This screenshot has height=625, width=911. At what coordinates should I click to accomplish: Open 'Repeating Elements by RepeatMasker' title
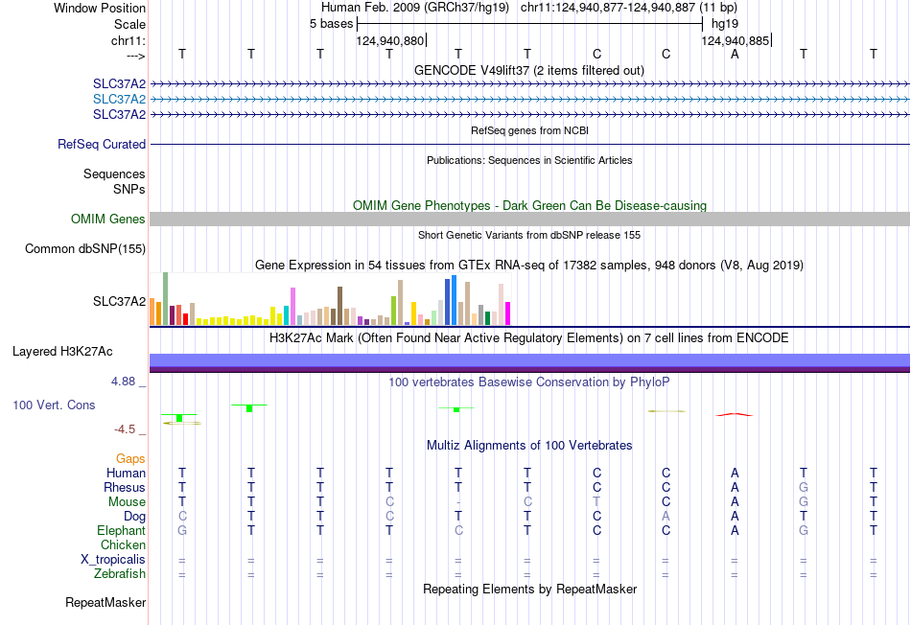529,589
